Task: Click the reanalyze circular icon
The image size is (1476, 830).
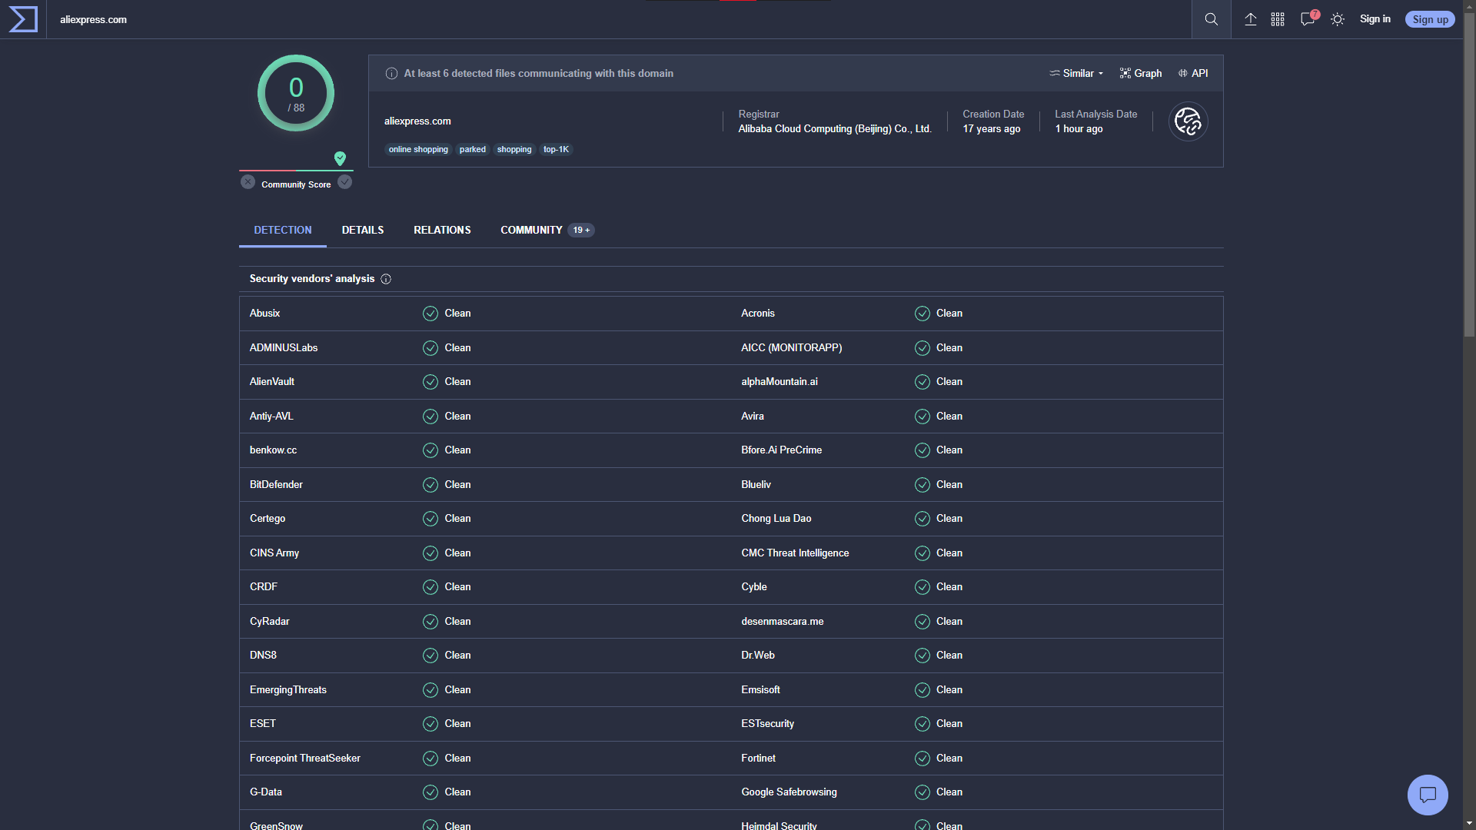Action: tap(1188, 121)
